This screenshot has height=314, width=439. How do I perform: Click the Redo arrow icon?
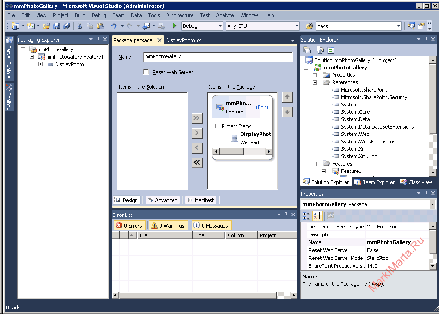click(x=130, y=26)
